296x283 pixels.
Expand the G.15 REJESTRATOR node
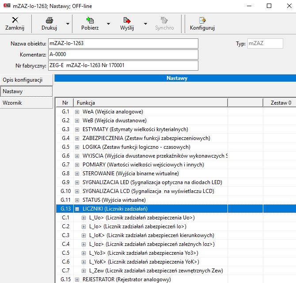[77, 279]
